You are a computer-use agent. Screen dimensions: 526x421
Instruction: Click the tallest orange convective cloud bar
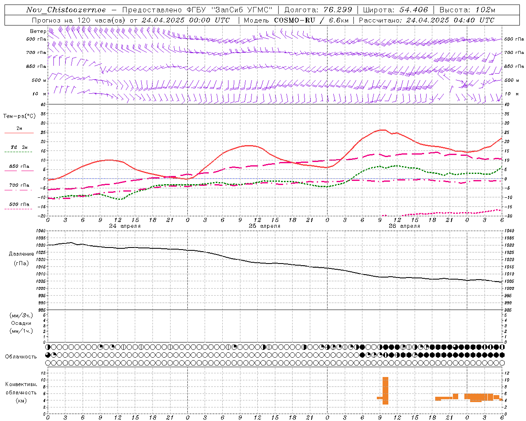[x=385, y=391]
